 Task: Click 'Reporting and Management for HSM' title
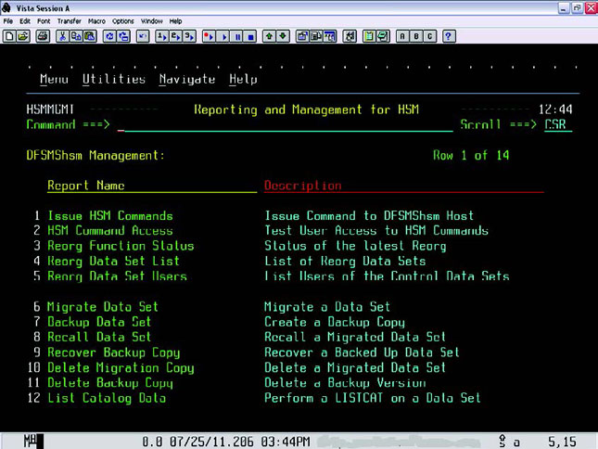pyautogui.click(x=306, y=109)
